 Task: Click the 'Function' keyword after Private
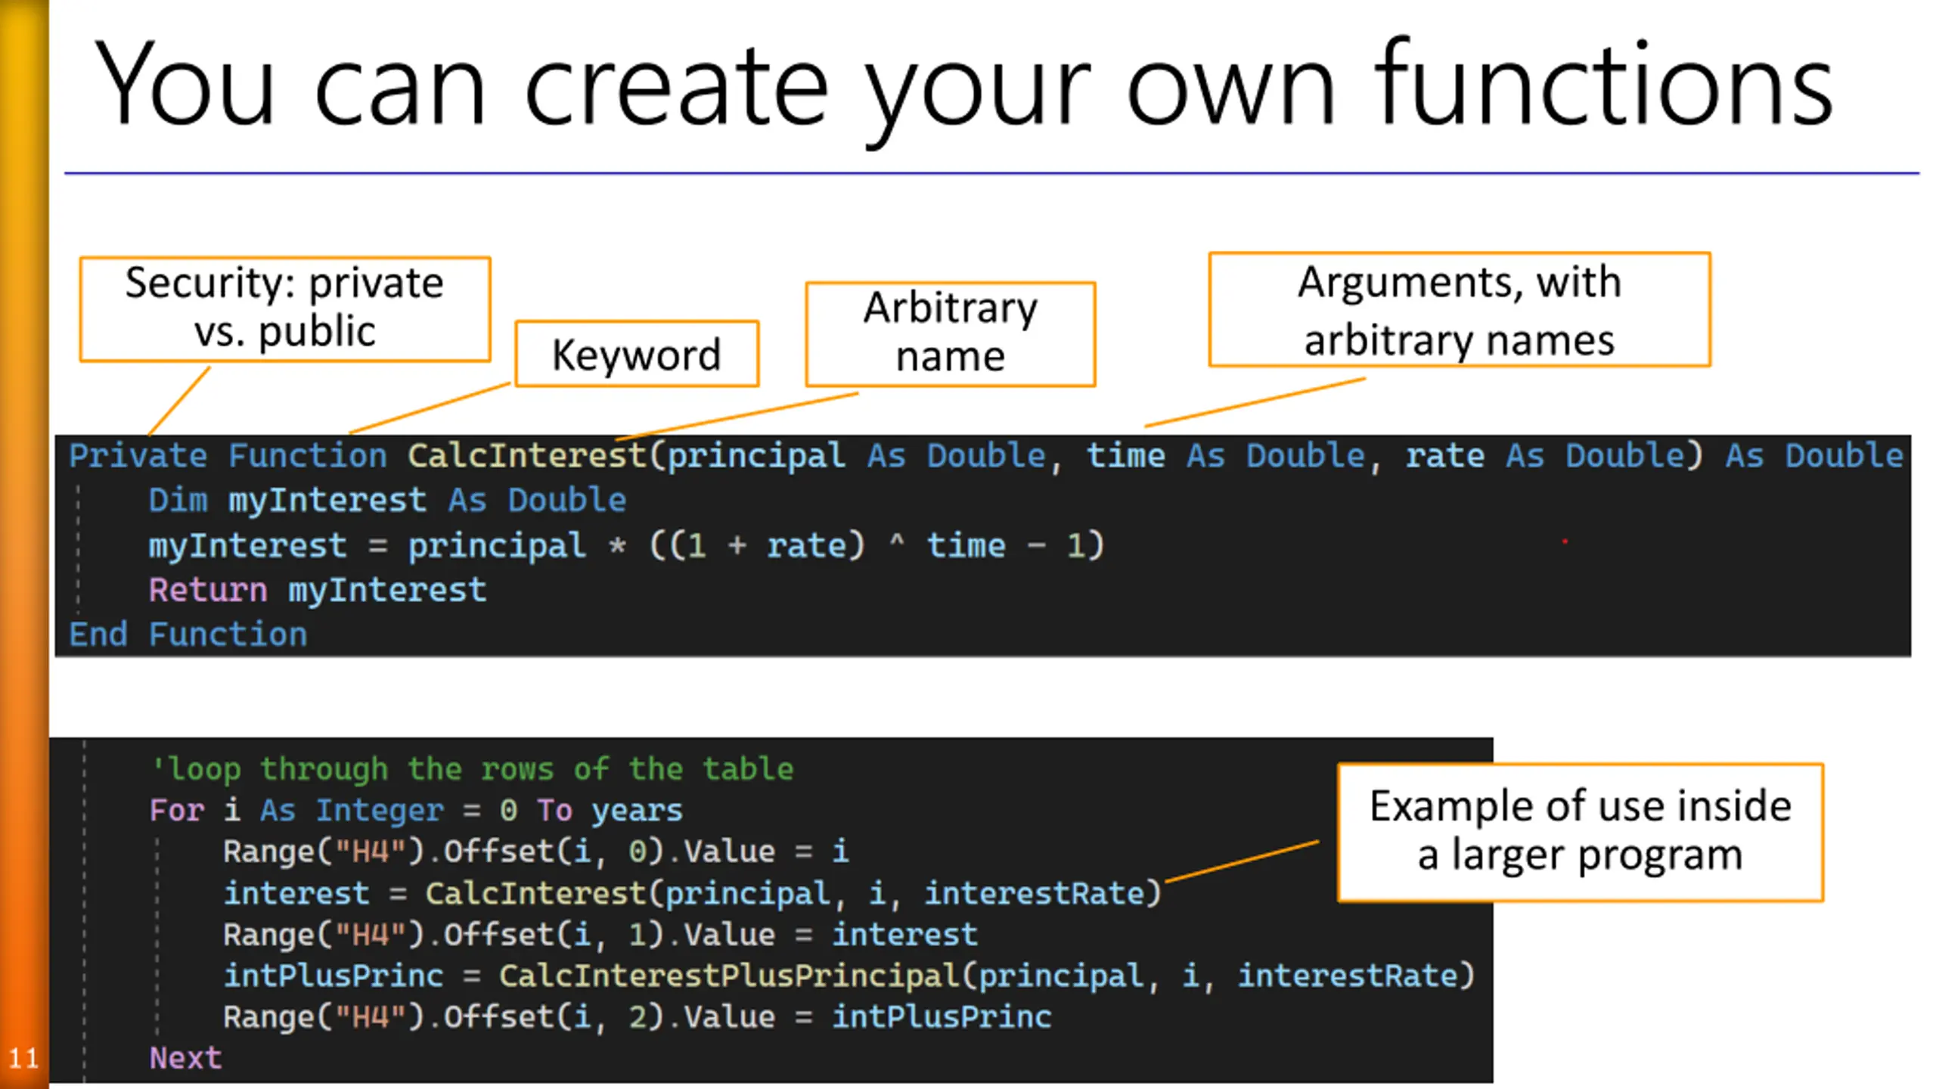(x=307, y=456)
